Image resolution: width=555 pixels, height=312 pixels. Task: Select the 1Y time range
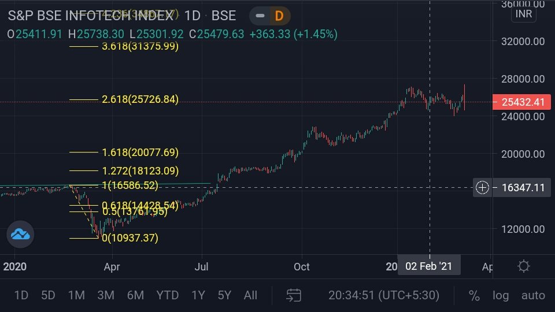coord(198,295)
